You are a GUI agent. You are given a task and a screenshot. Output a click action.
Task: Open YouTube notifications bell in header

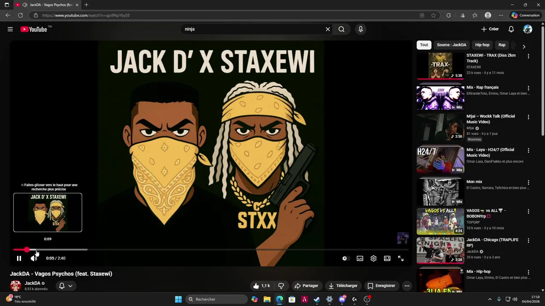point(511,29)
